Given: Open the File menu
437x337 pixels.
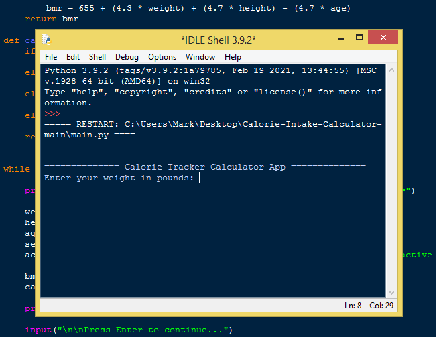Looking at the screenshot, I should pos(51,57).
